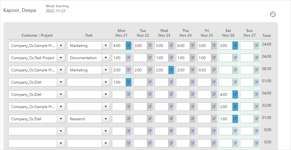Select Thursday 6:00 hours field
This screenshot has width=291, height=150.
click(183, 46)
